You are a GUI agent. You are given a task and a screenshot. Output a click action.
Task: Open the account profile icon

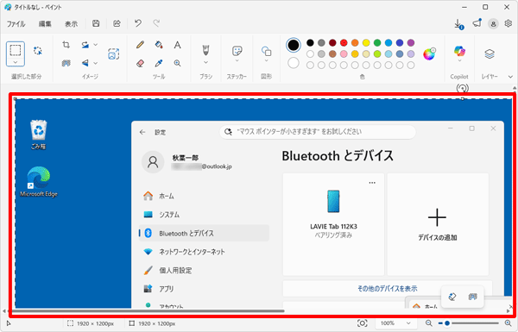tap(493, 24)
